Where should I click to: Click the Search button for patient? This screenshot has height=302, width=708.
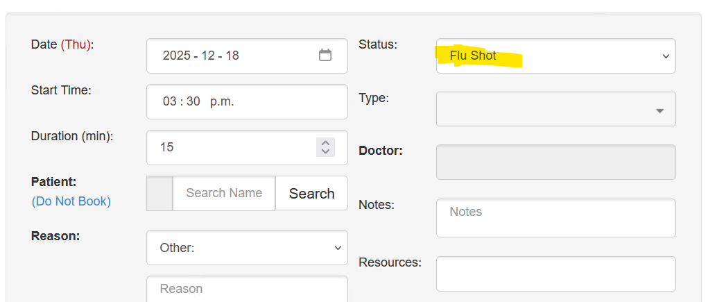311,194
